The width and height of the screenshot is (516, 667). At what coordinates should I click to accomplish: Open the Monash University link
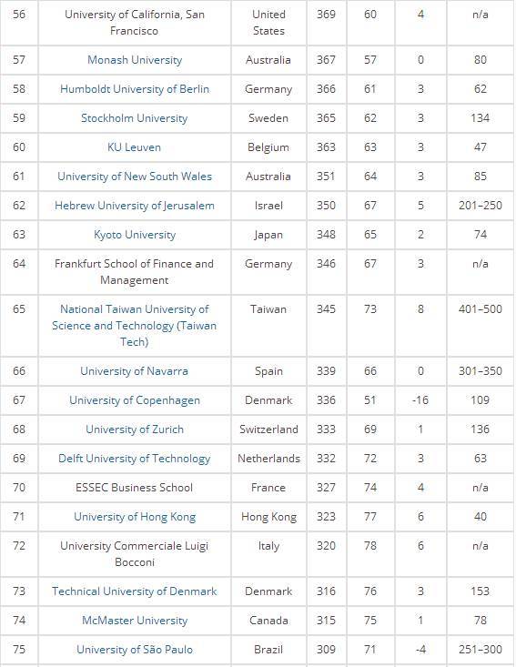[135, 60]
